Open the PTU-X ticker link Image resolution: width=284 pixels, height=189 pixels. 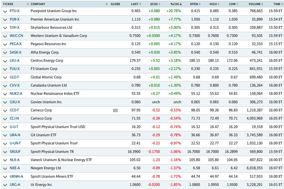(14, 11)
